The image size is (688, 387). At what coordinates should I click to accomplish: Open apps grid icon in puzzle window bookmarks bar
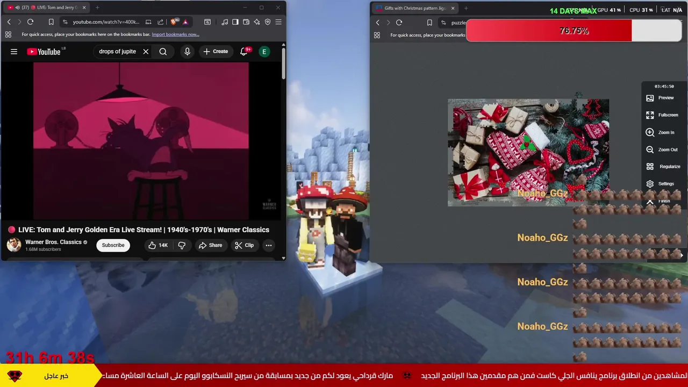pos(377,35)
